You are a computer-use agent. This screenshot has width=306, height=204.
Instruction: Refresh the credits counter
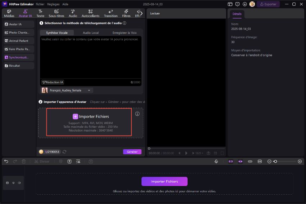64,152
